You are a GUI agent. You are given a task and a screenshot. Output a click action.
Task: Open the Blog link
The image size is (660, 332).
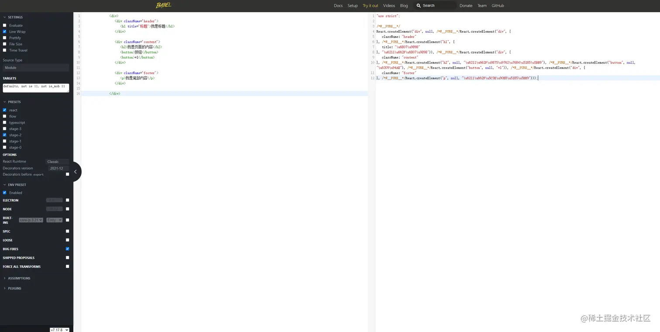pyautogui.click(x=404, y=6)
